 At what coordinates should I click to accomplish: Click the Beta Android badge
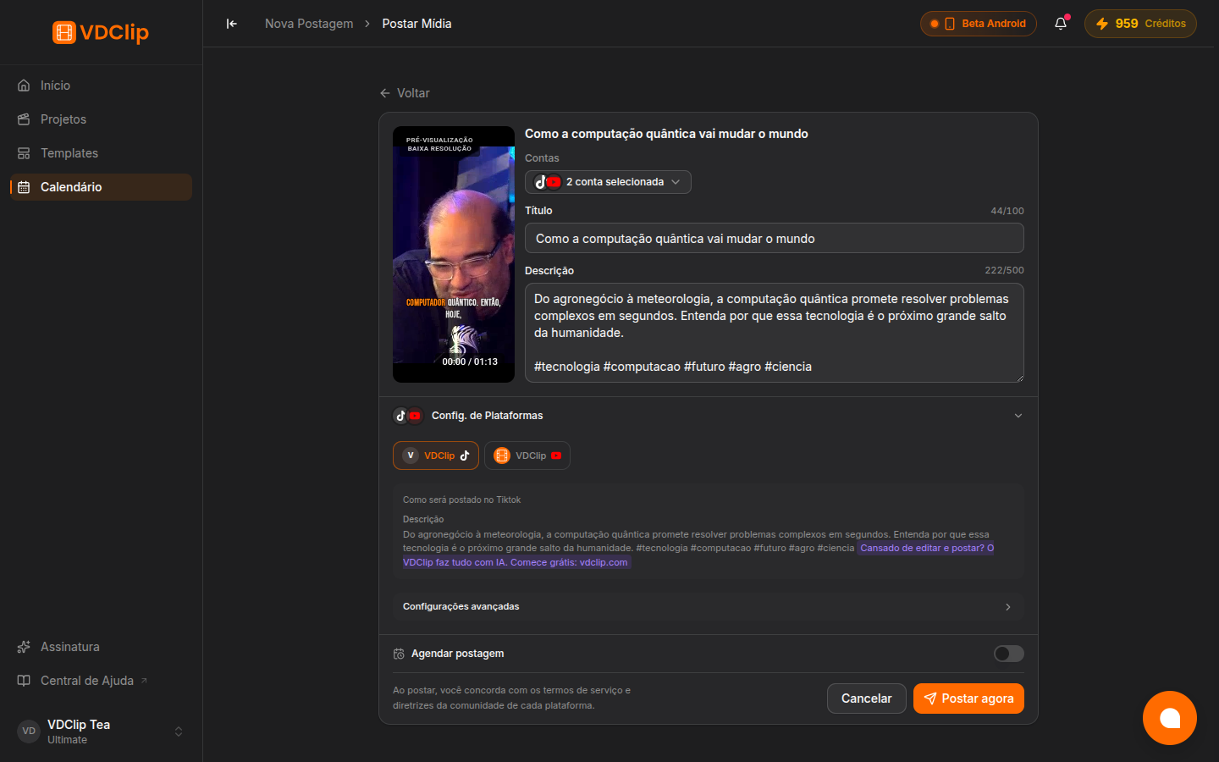(x=979, y=24)
